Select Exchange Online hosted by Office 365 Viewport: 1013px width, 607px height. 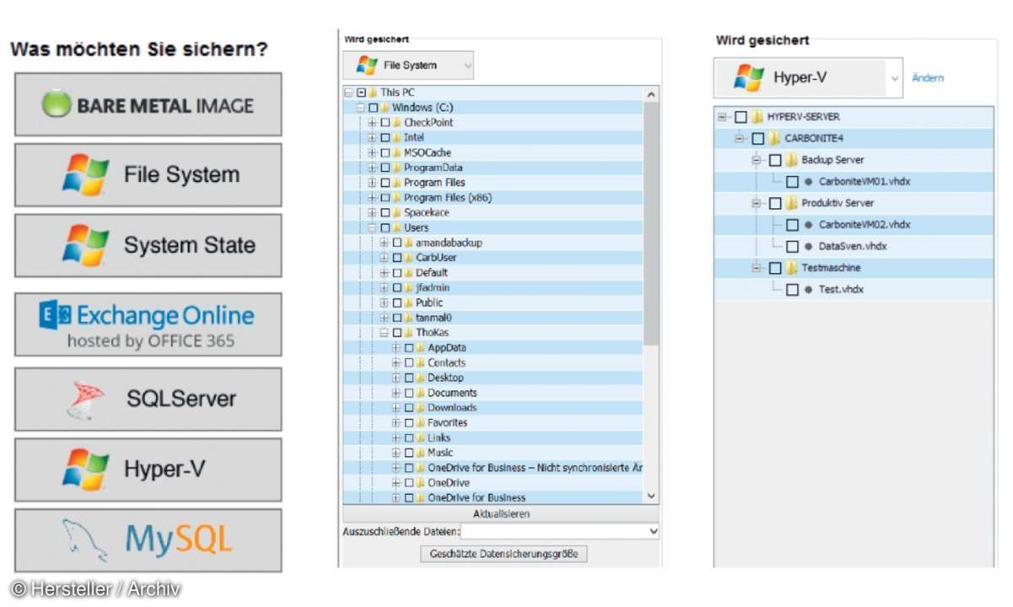[149, 325]
